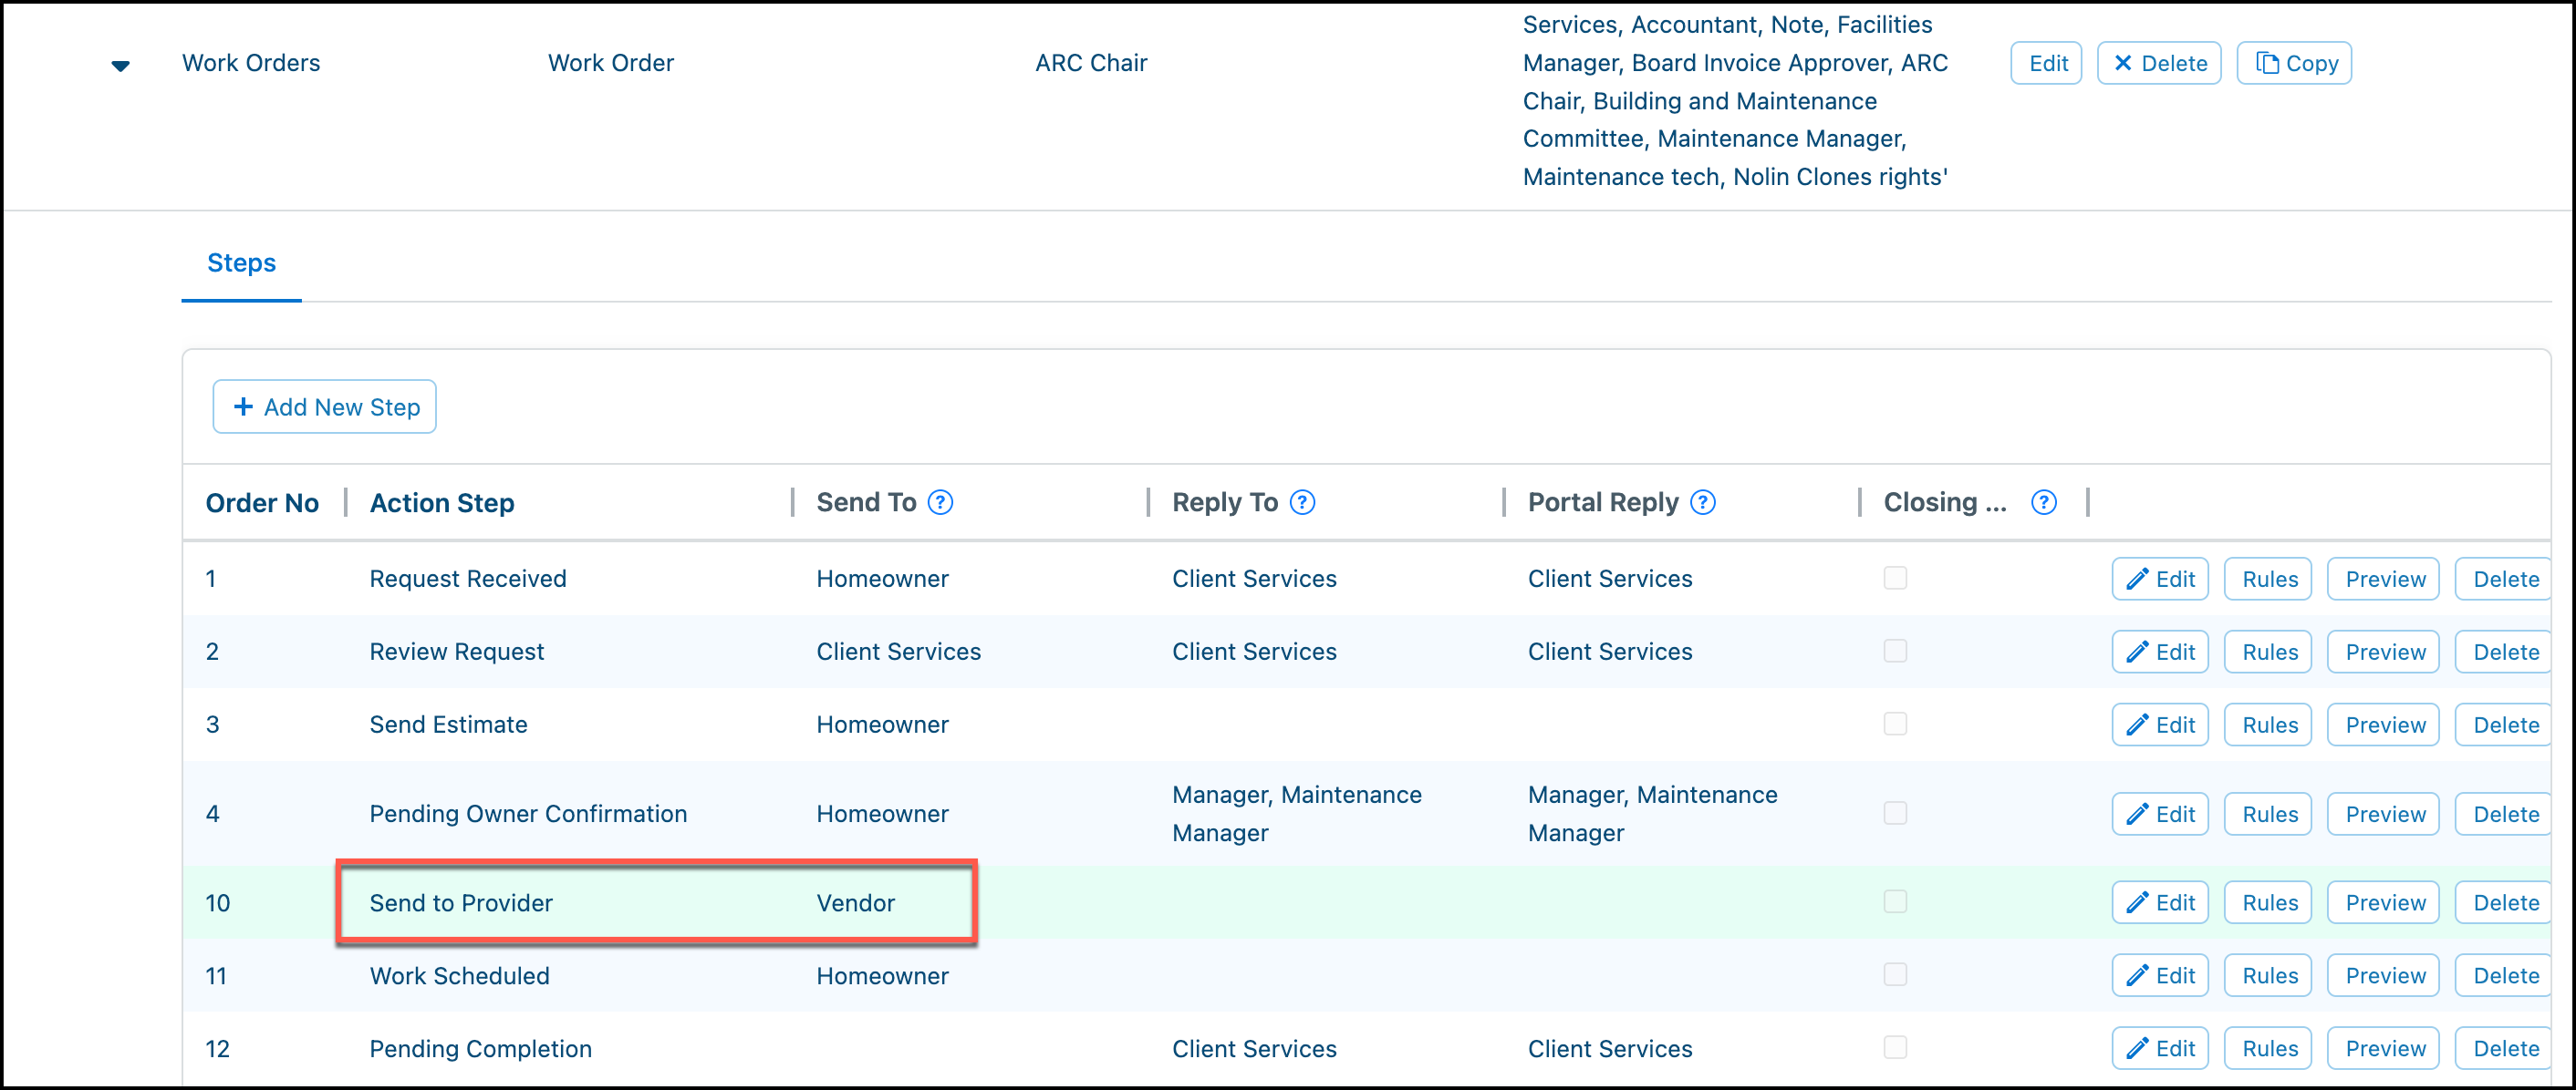
Task: Edit the Pending Owner Confirmation step
Action: click(x=2160, y=813)
